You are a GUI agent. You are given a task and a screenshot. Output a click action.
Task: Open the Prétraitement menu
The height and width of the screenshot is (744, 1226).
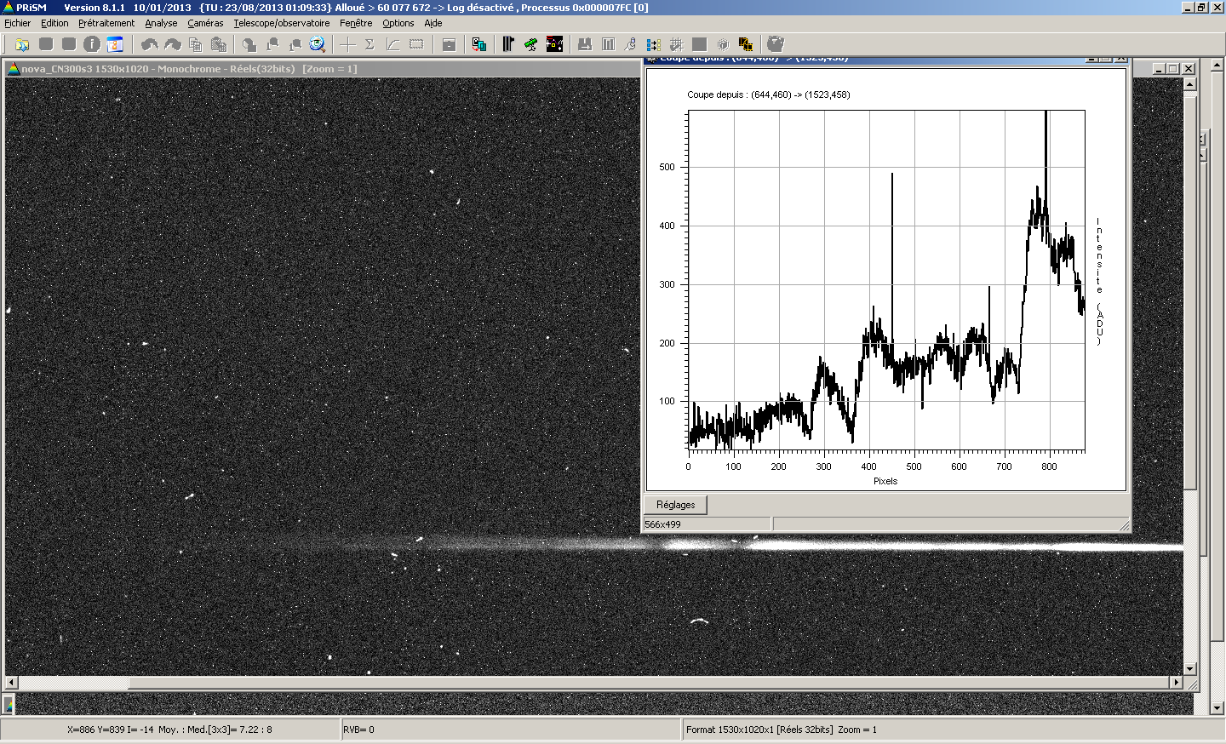tap(106, 23)
